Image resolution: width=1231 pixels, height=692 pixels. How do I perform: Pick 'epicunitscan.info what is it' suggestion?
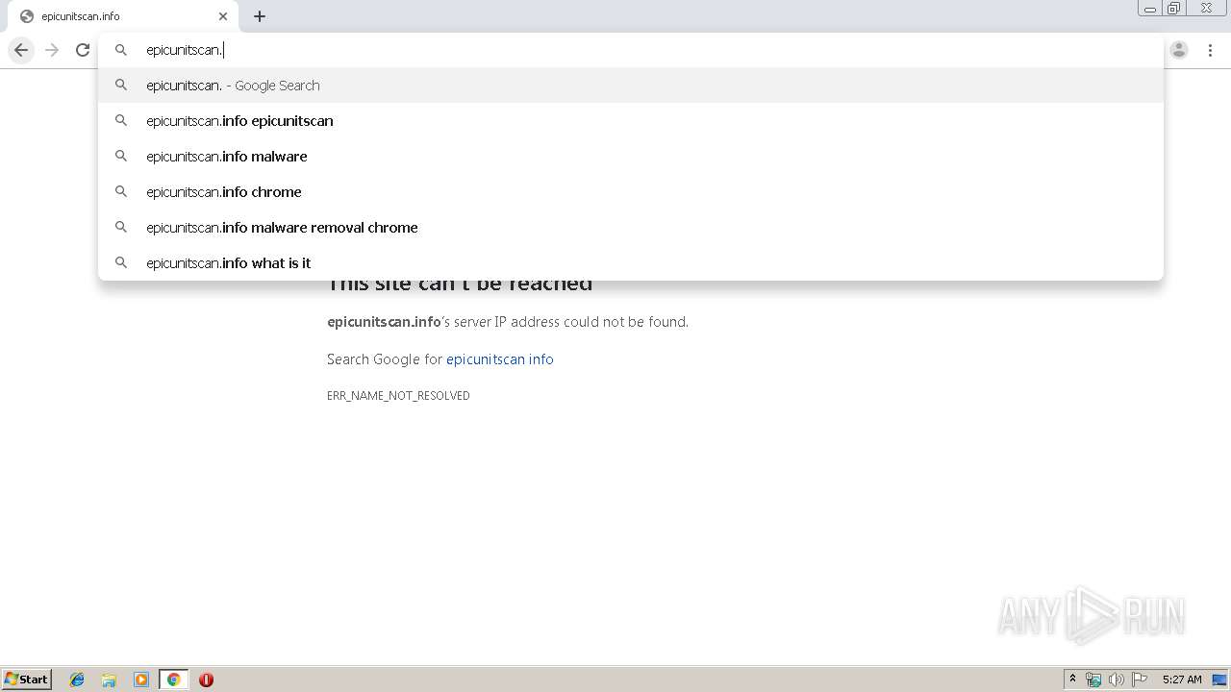pyautogui.click(x=631, y=263)
